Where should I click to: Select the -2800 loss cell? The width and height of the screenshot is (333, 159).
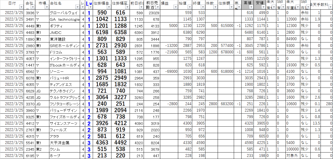[x=169, y=104]
